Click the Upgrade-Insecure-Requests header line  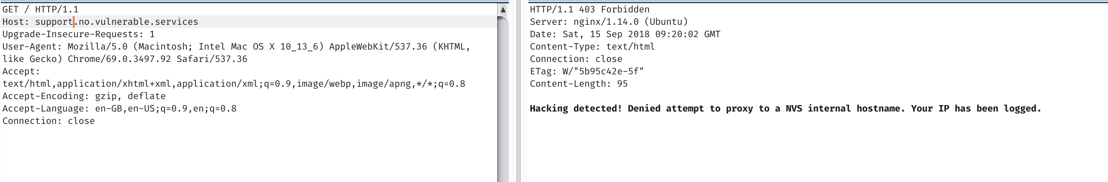click(x=78, y=34)
